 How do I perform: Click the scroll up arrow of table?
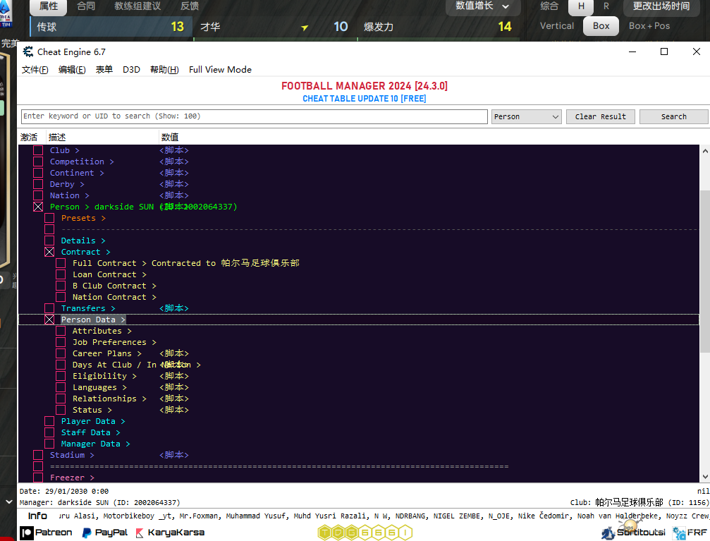pyautogui.click(x=705, y=151)
